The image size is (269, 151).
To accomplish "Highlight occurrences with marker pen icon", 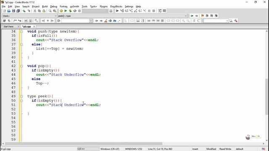I will click(x=105, y=21).
